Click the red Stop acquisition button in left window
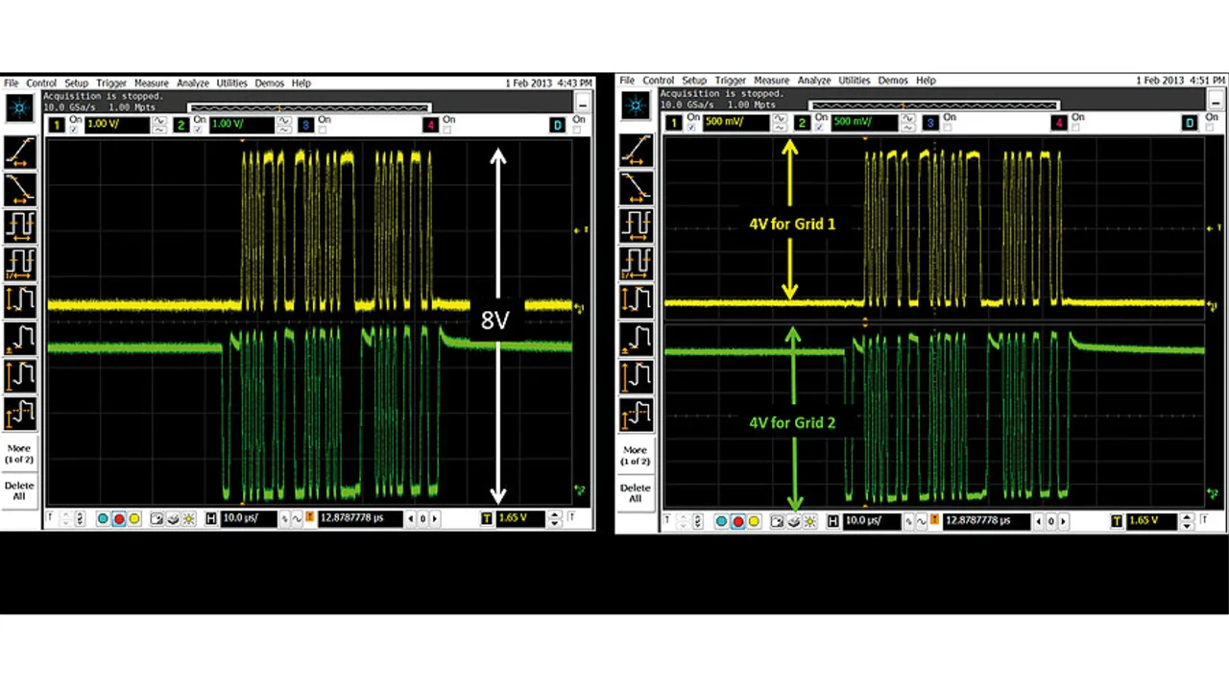This screenshot has width=1229, height=691. click(118, 519)
